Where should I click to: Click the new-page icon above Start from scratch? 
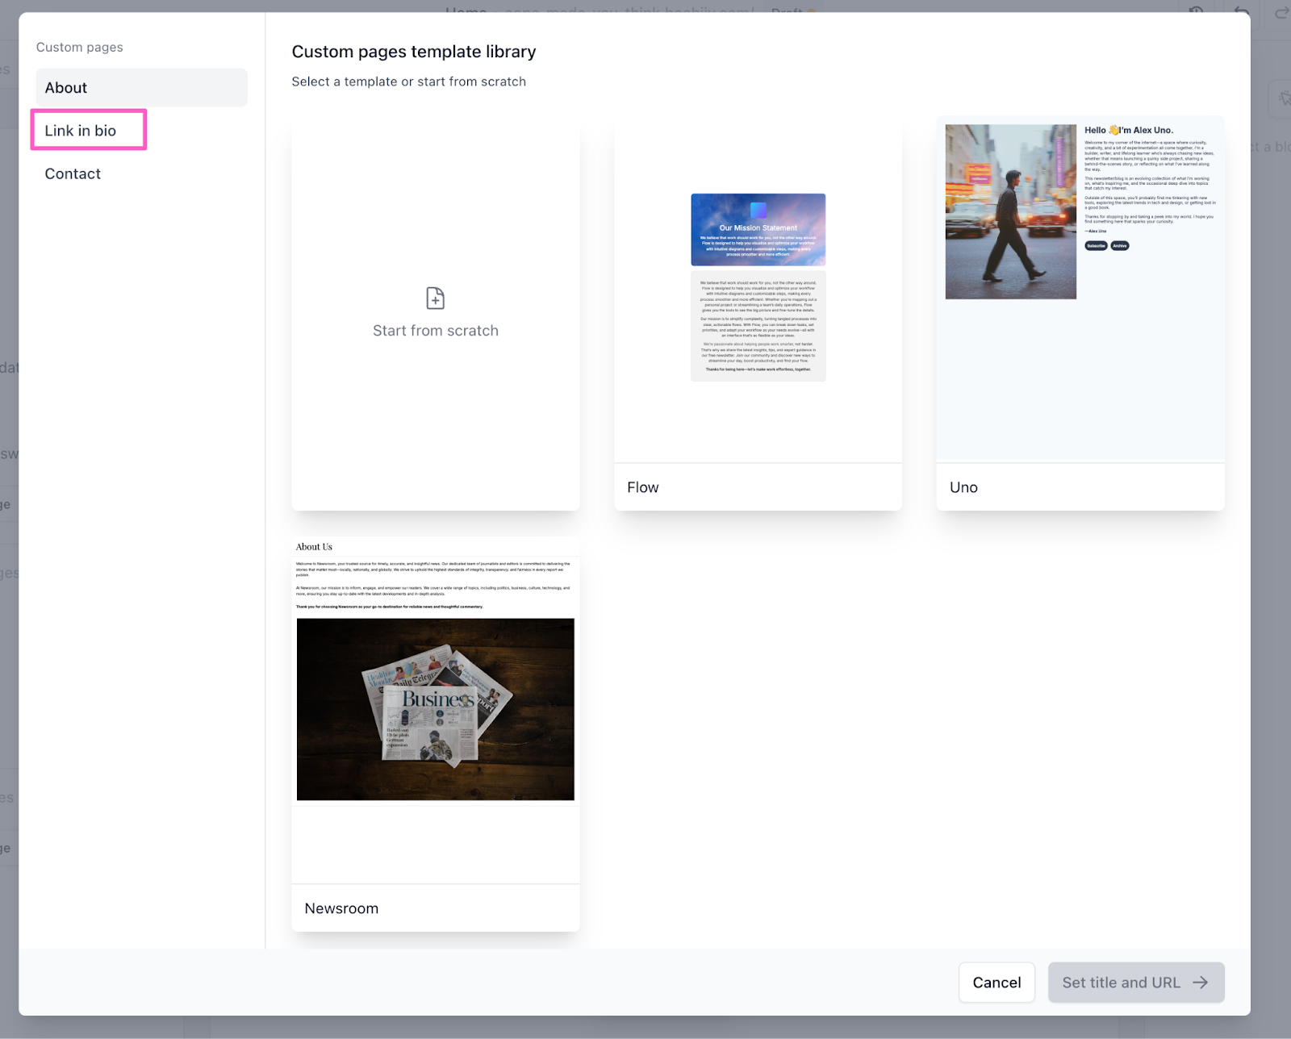(435, 298)
